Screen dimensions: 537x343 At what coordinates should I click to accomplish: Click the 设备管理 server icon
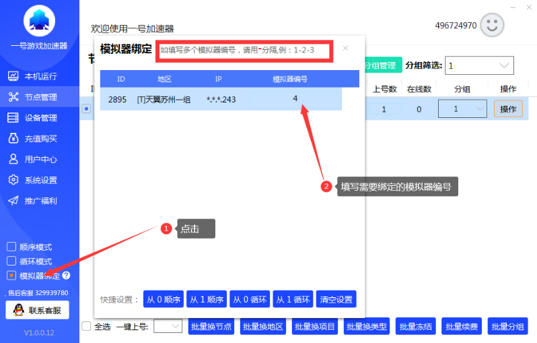(13, 118)
